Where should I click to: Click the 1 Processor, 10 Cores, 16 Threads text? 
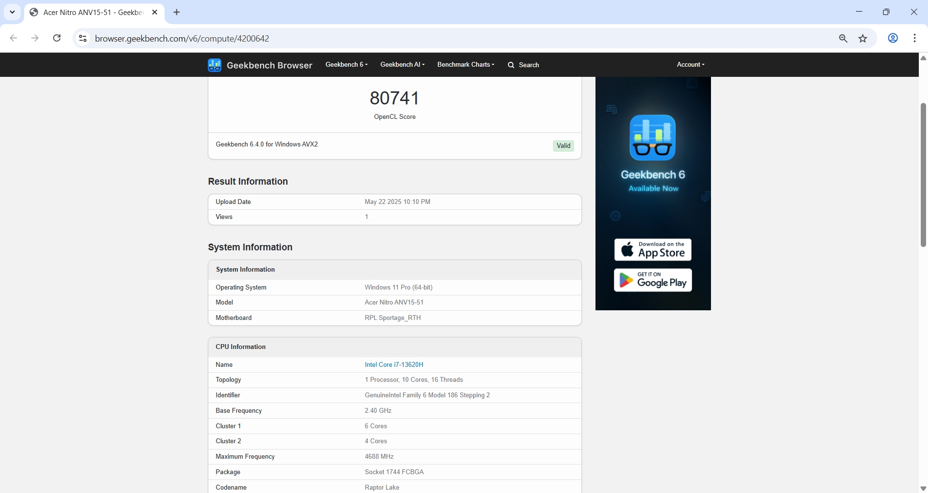click(414, 380)
